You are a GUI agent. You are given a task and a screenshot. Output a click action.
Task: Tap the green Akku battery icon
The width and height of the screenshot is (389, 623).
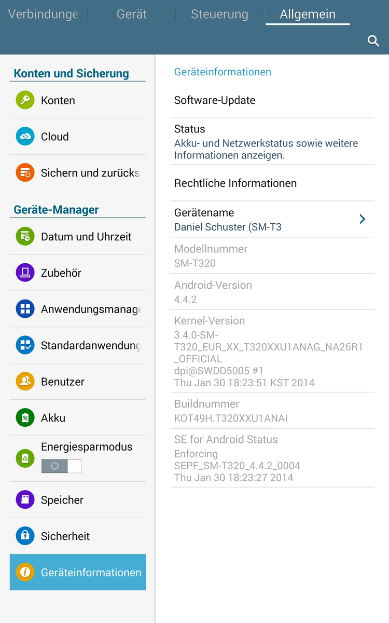pyautogui.click(x=25, y=418)
